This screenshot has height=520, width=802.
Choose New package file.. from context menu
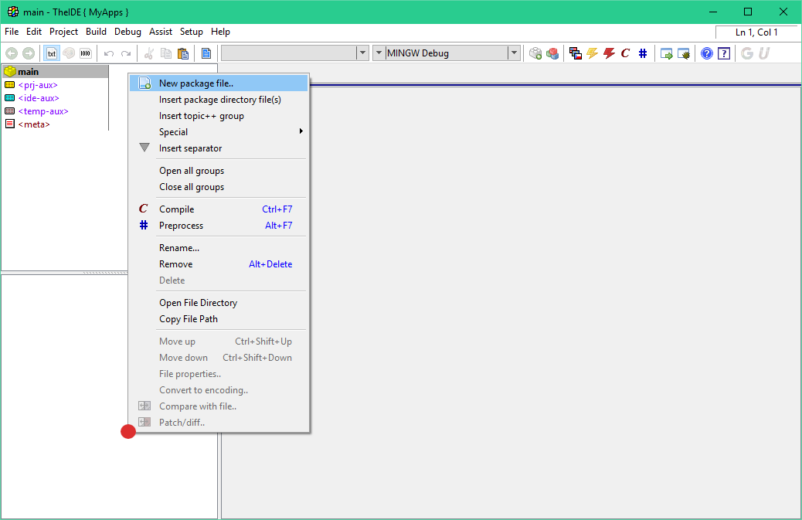[196, 83]
